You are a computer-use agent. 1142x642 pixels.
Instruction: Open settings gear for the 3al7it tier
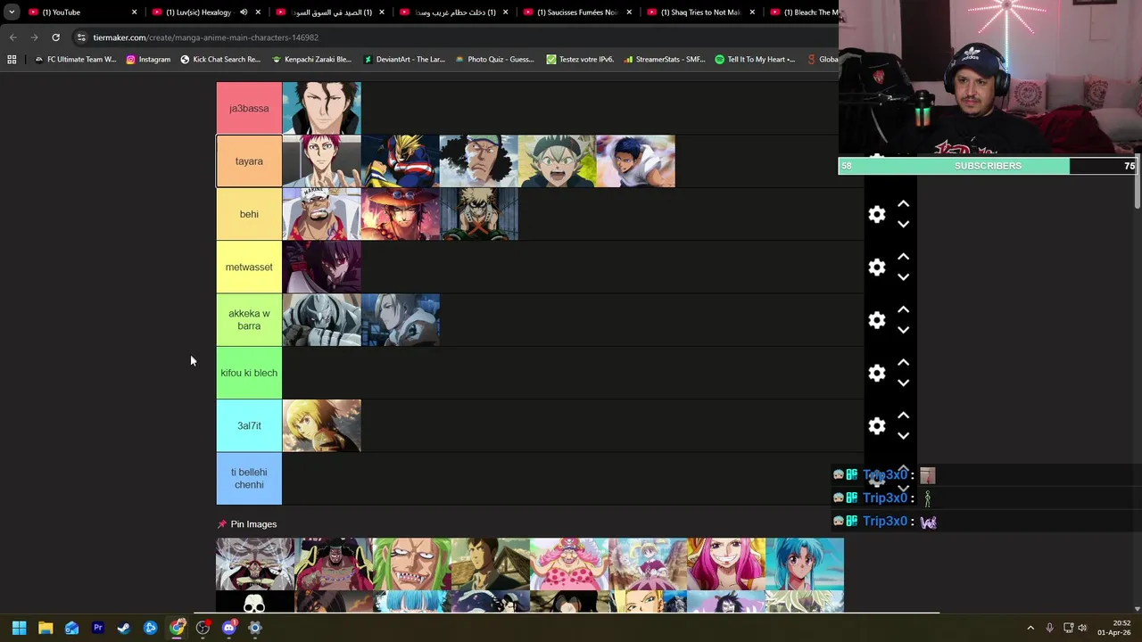877,426
